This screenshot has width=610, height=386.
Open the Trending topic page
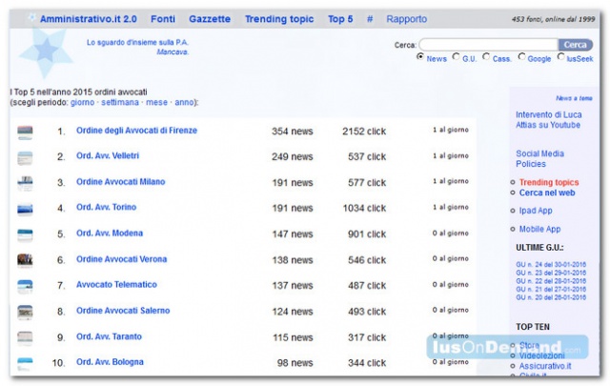[x=279, y=19]
